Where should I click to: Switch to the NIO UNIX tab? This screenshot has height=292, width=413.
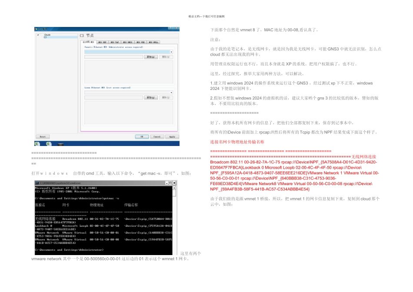coord(128,42)
